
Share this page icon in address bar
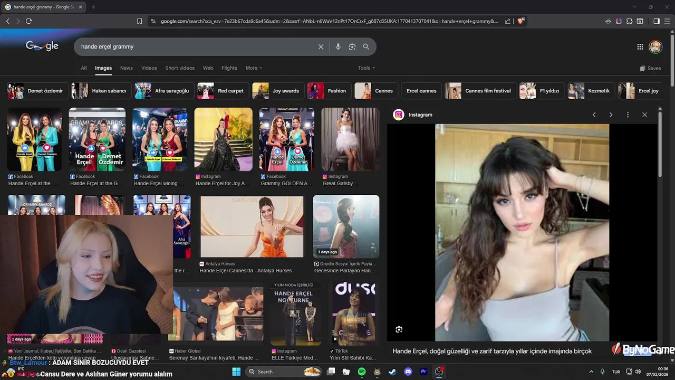click(507, 21)
